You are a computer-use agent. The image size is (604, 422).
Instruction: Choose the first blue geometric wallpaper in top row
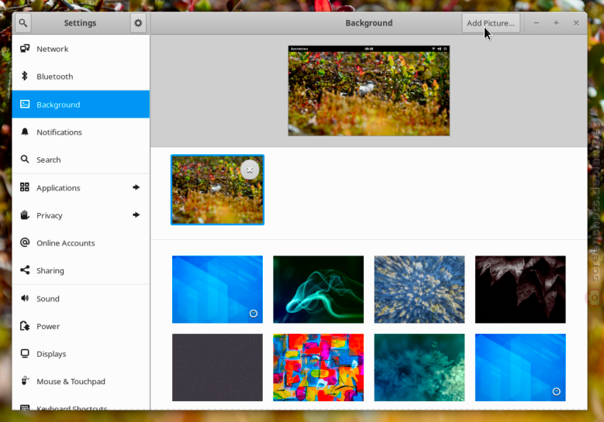tap(217, 290)
